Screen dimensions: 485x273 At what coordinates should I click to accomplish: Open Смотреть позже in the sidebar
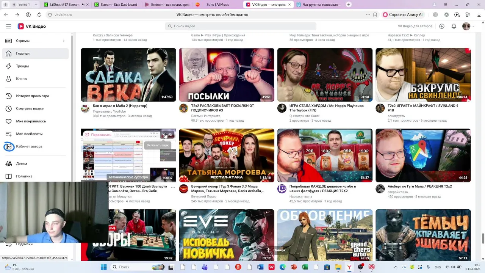coord(35,108)
